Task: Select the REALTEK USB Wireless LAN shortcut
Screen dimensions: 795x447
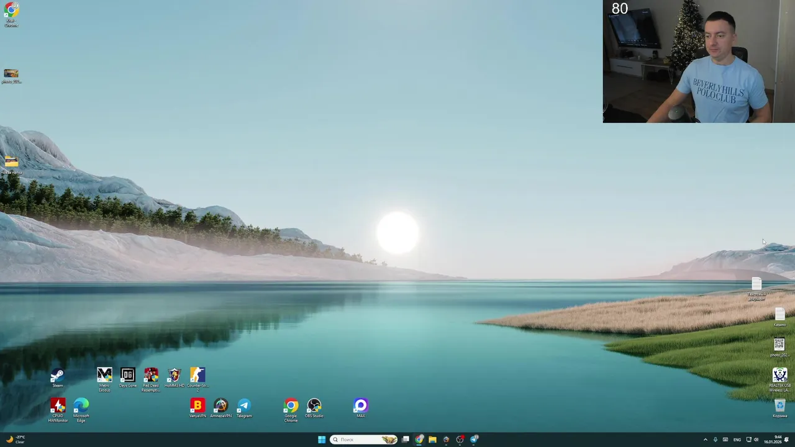Action: coord(779,380)
